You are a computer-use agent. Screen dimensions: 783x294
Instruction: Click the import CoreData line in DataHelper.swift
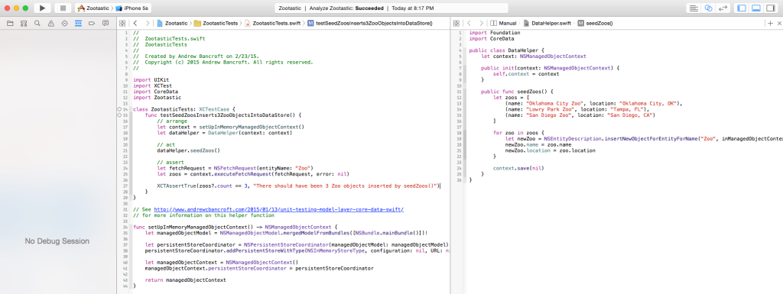click(x=492, y=38)
